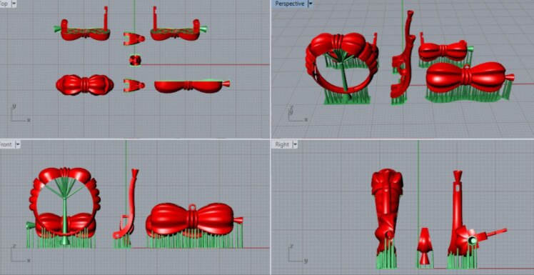Select the small round knot in Top viewport
Viewport: 534px width, 275px height.
pyautogui.click(x=135, y=61)
